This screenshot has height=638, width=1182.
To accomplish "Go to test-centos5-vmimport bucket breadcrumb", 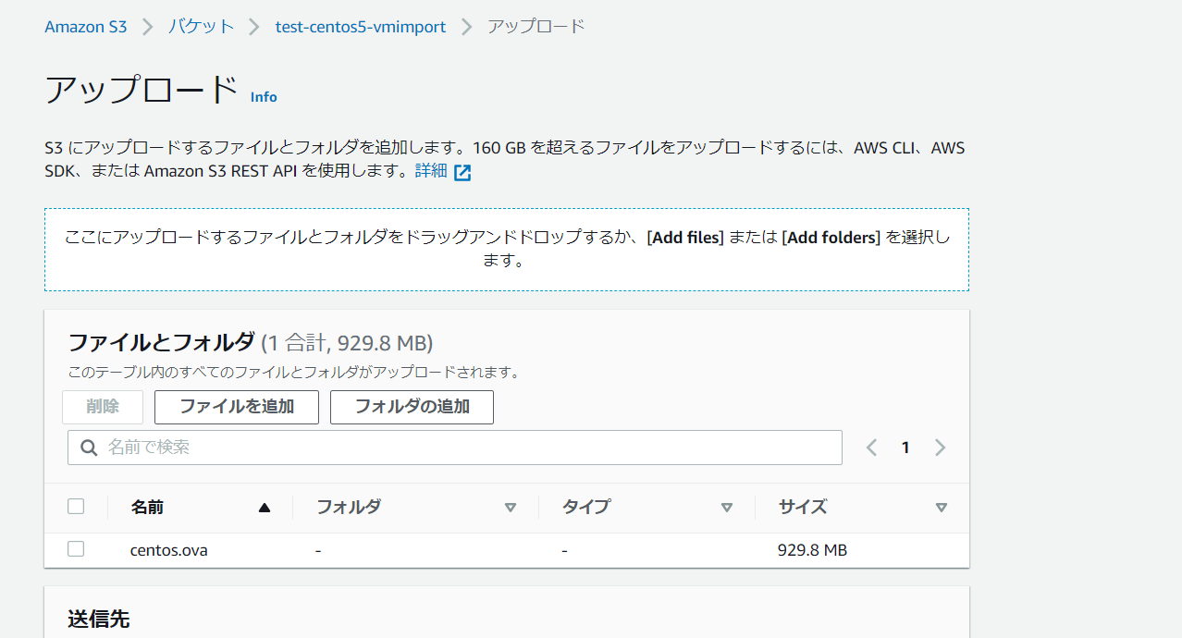I will pos(361,27).
